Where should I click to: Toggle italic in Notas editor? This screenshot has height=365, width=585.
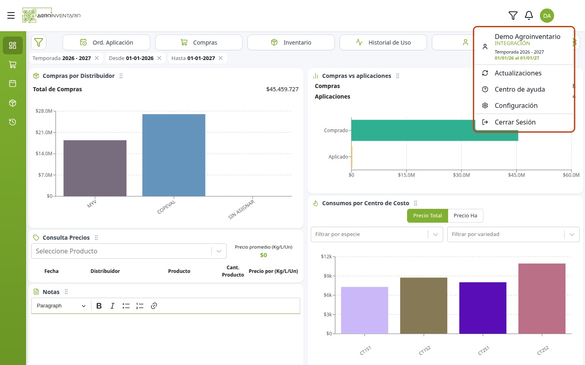(113, 306)
